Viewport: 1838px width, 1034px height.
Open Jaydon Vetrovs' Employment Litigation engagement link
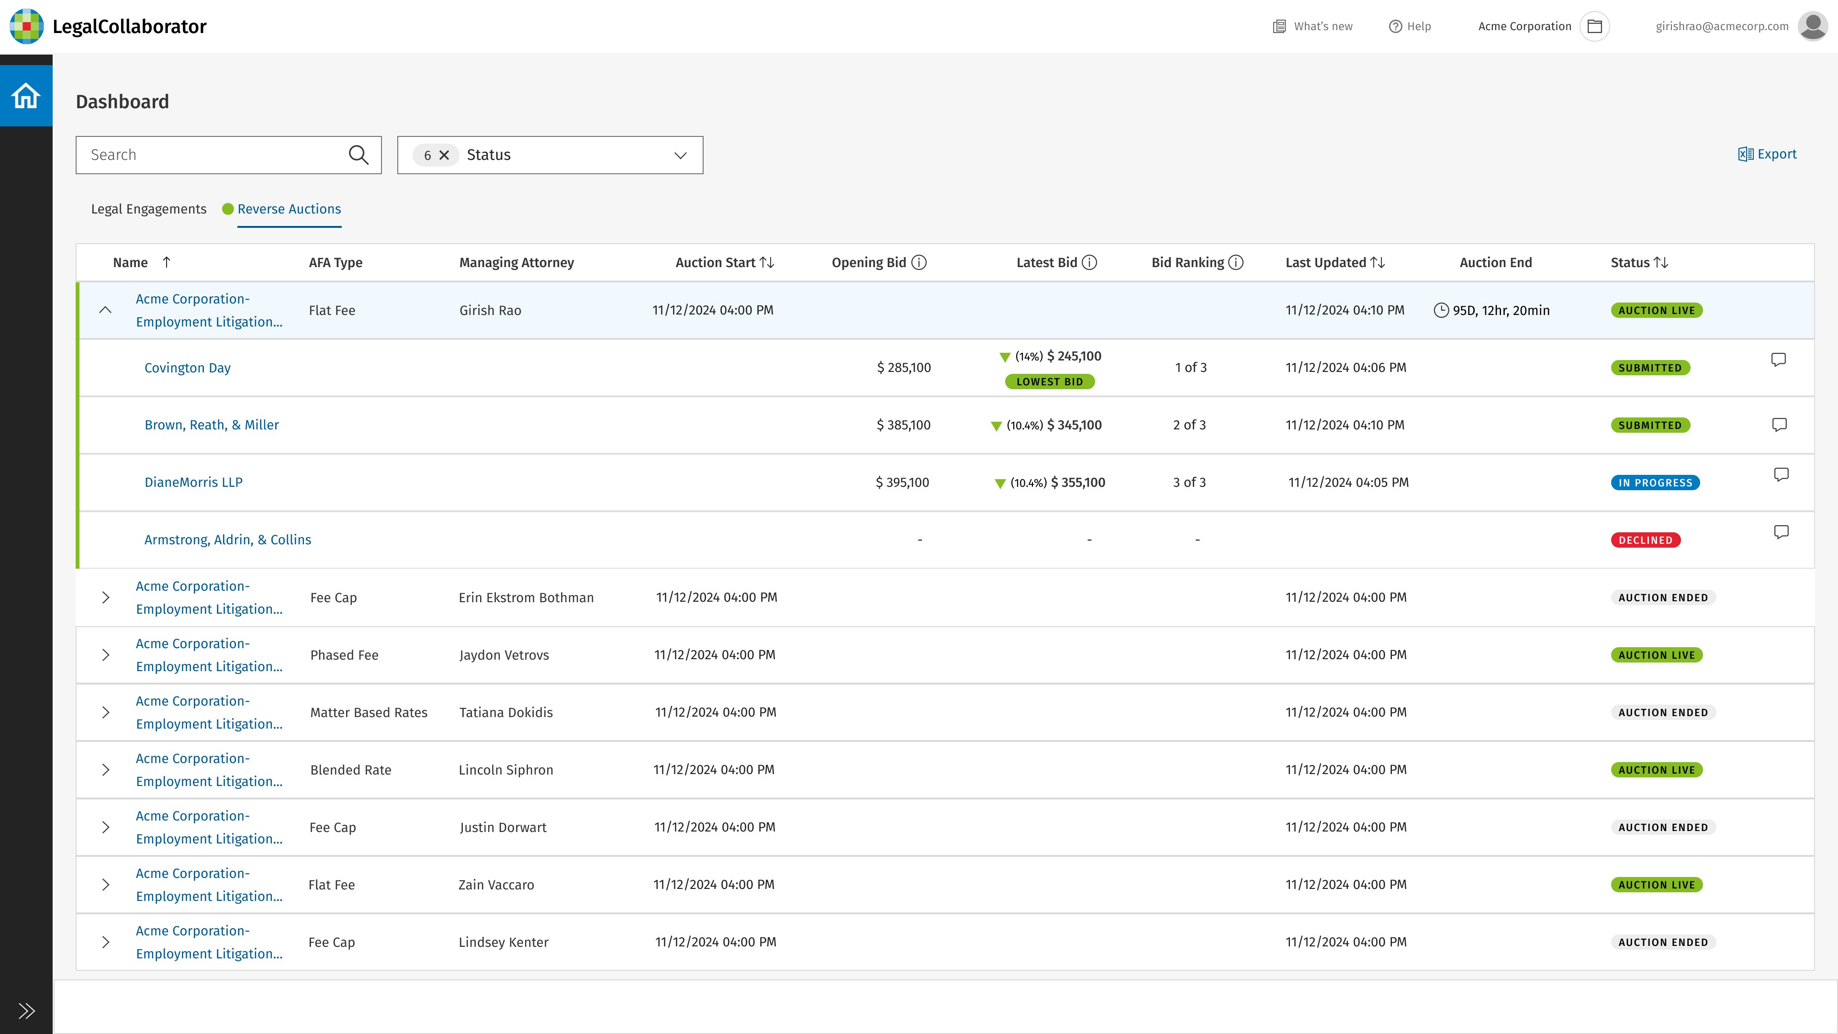209,655
